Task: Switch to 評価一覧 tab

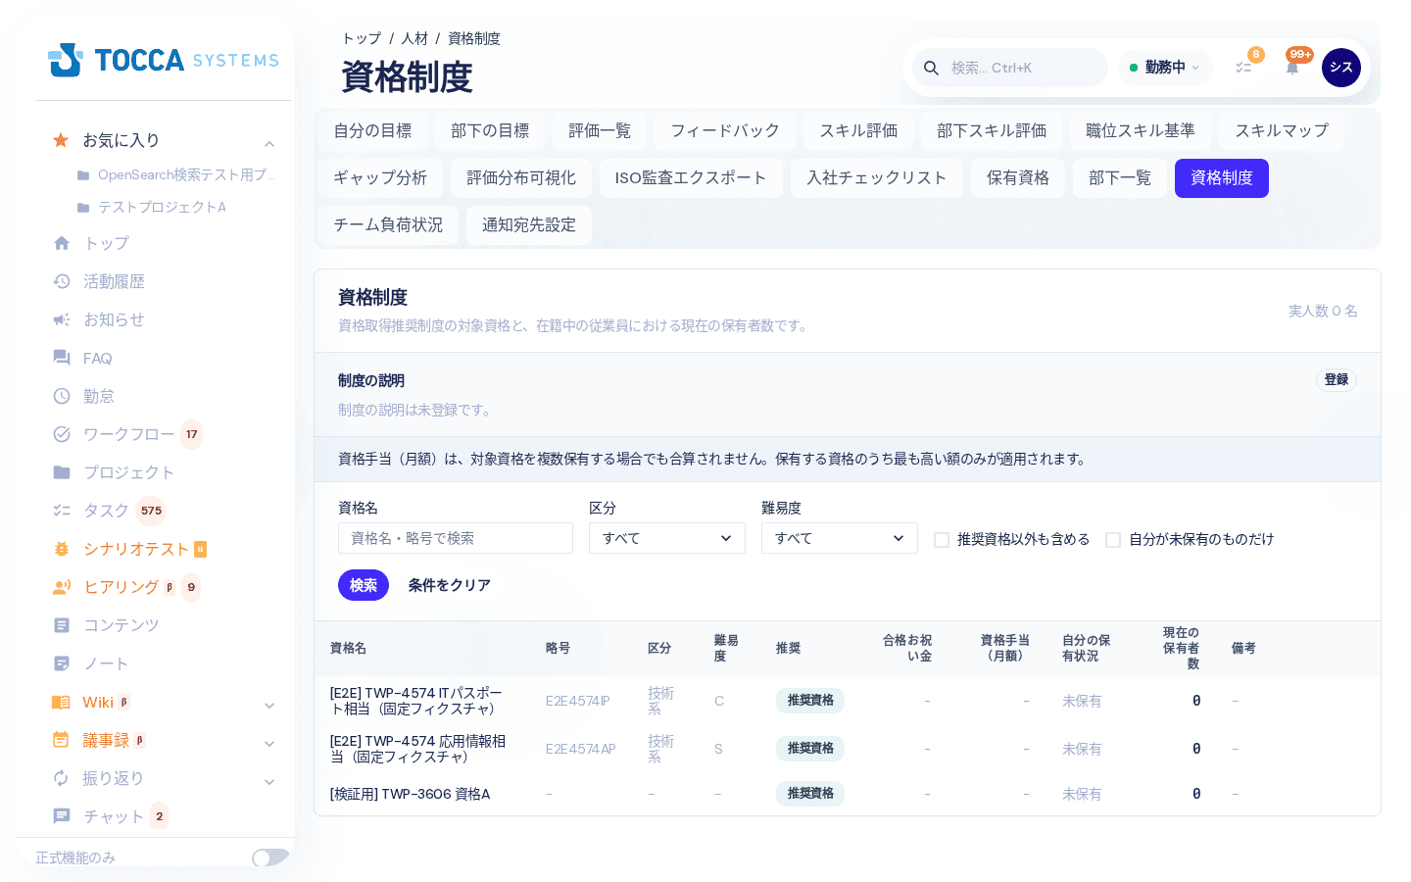Action: (600, 131)
